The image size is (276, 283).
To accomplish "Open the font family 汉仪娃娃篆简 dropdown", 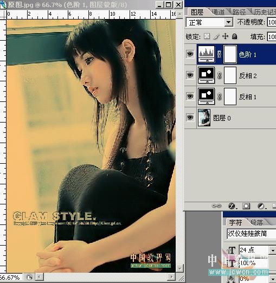I will pos(251,234).
